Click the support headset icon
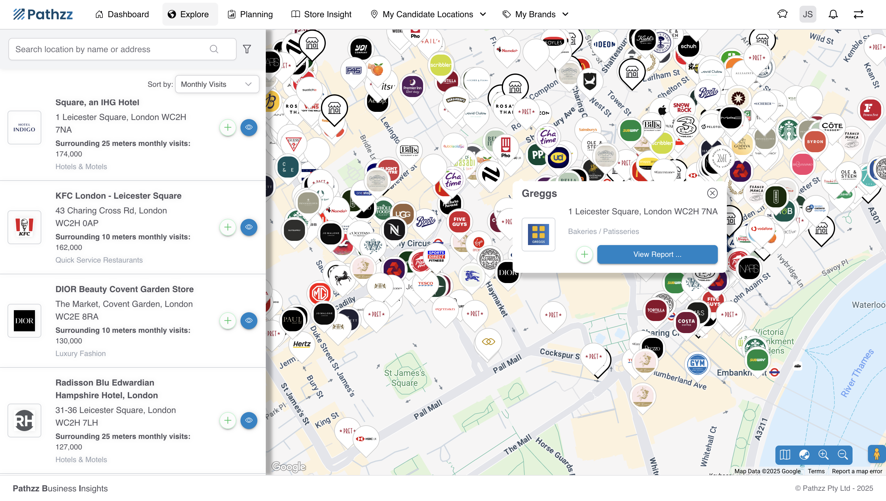 click(782, 14)
